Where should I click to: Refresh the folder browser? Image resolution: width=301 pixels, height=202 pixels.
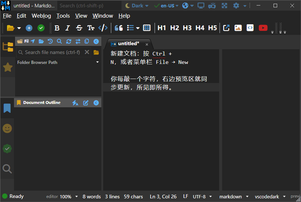click(x=69, y=41)
